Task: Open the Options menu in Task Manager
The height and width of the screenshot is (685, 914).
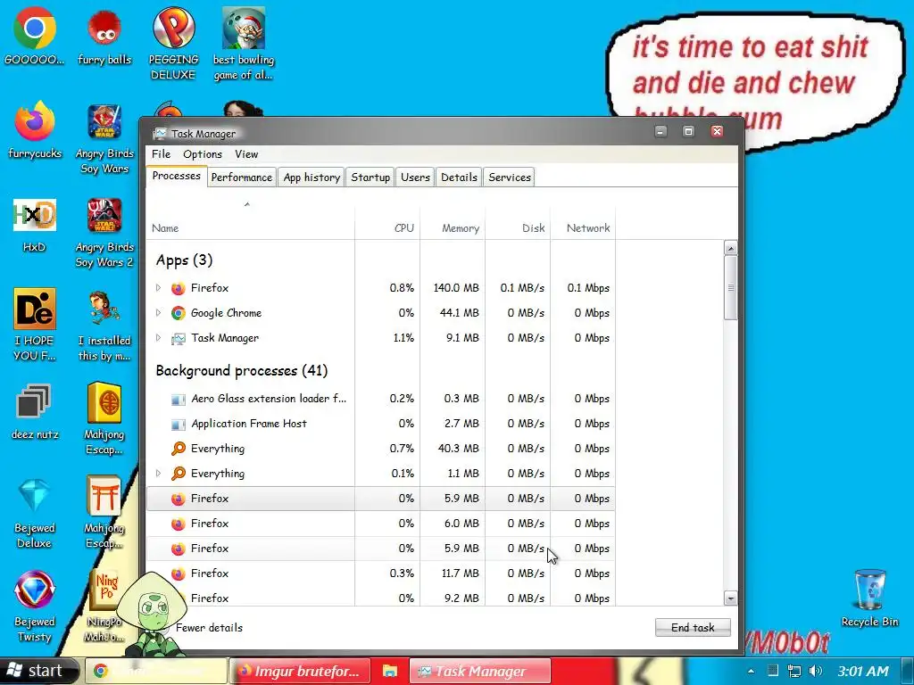Action: (x=203, y=153)
